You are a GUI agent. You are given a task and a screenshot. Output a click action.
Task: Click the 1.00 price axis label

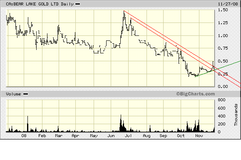[223, 35]
